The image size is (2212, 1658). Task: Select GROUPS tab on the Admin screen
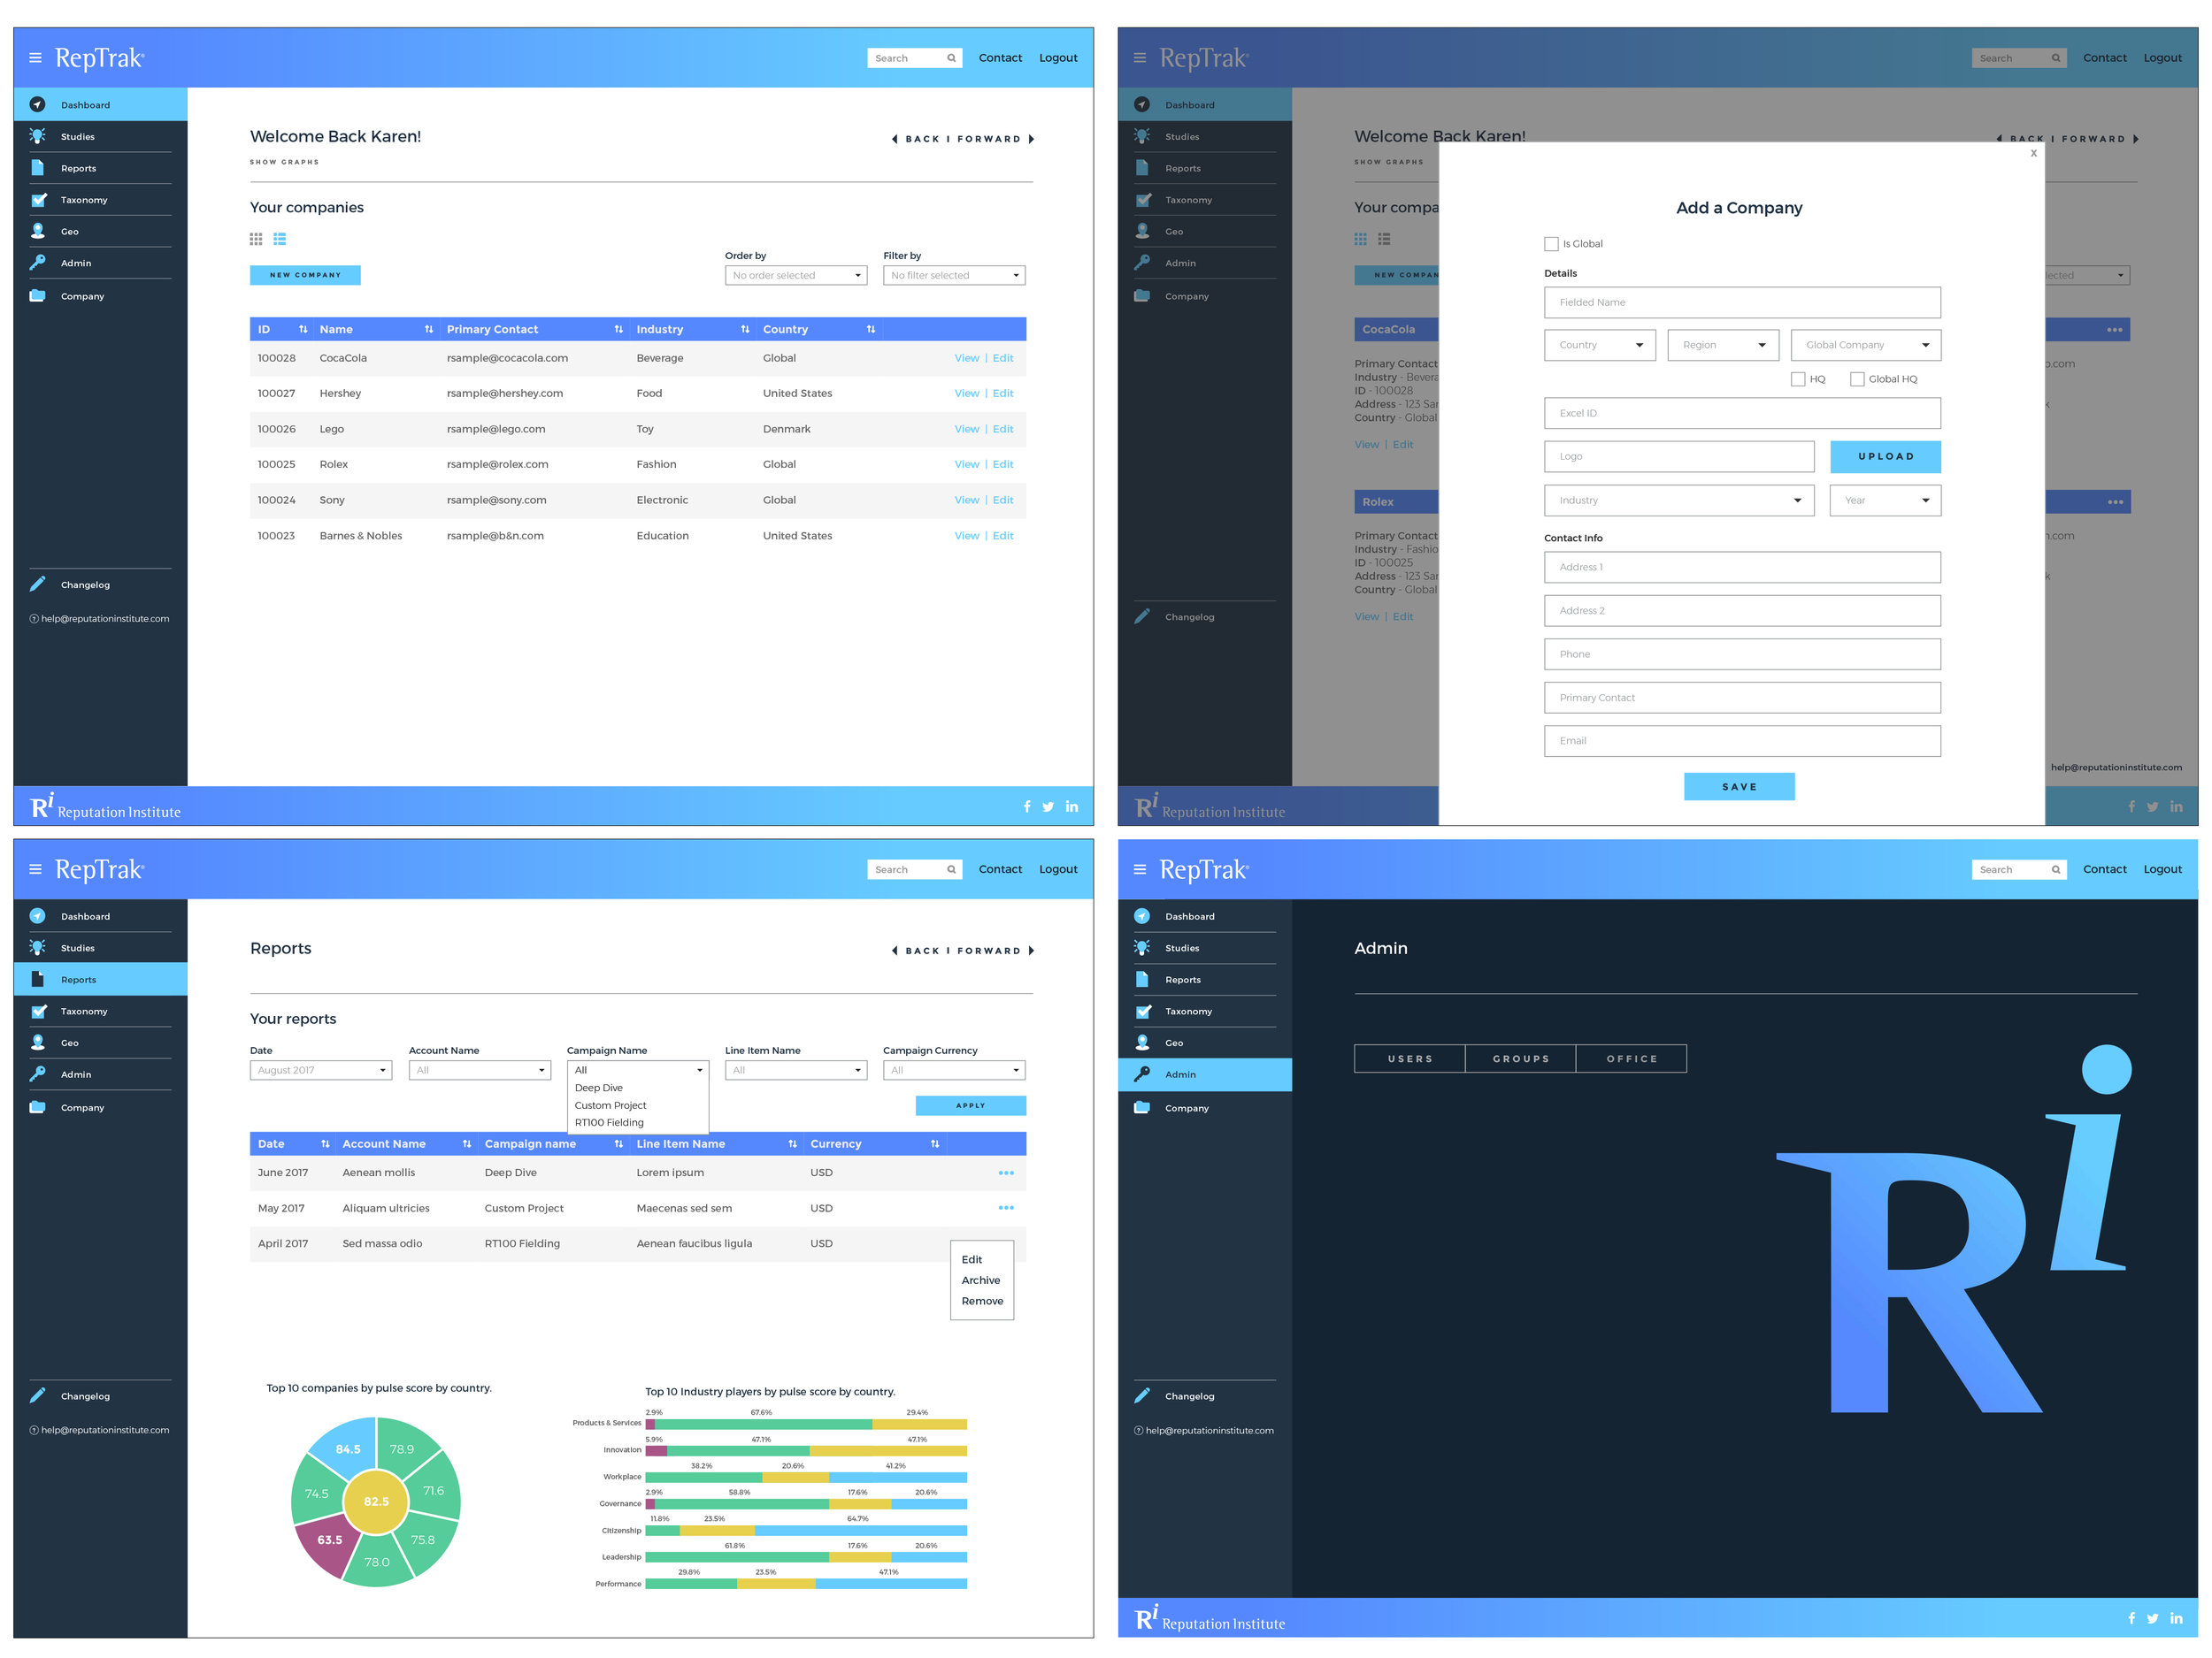[1521, 1058]
